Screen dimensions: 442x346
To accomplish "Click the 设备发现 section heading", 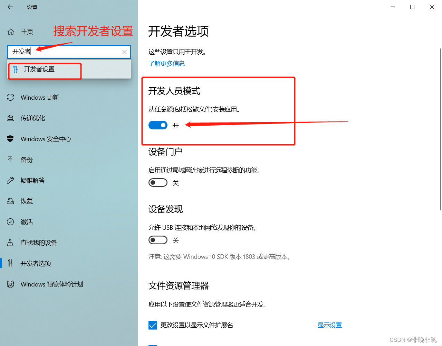I will tap(166, 209).
